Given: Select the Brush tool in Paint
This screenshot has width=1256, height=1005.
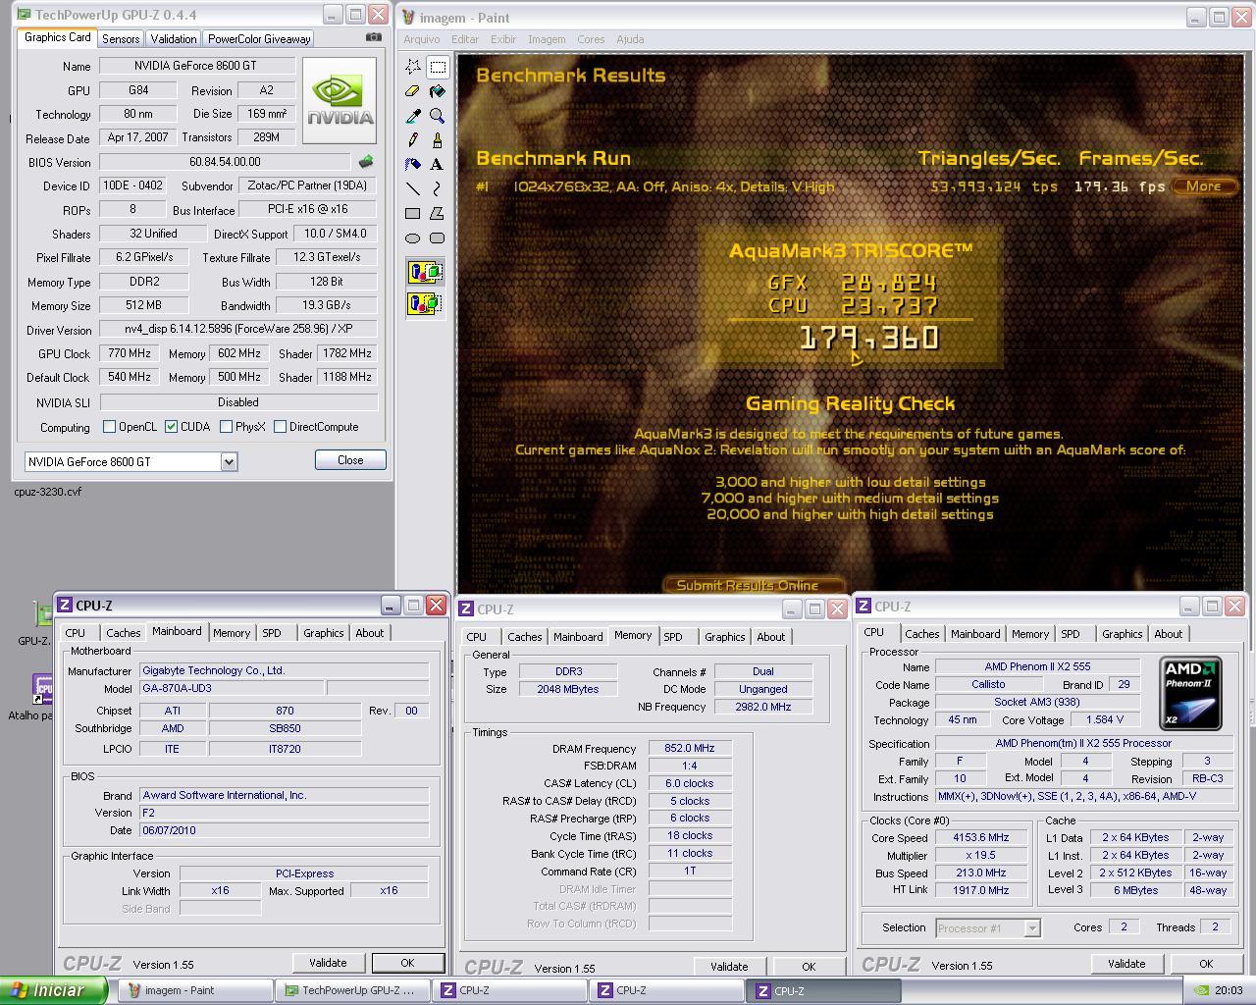Looking at the screenshot, I should coord(438,140).
